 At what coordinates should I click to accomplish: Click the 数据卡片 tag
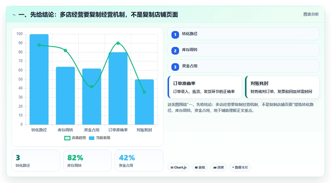[240, 167]
